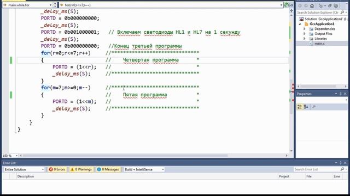Collapse the GccApplication1 project node
350x196 pixels.
point(300,24)
